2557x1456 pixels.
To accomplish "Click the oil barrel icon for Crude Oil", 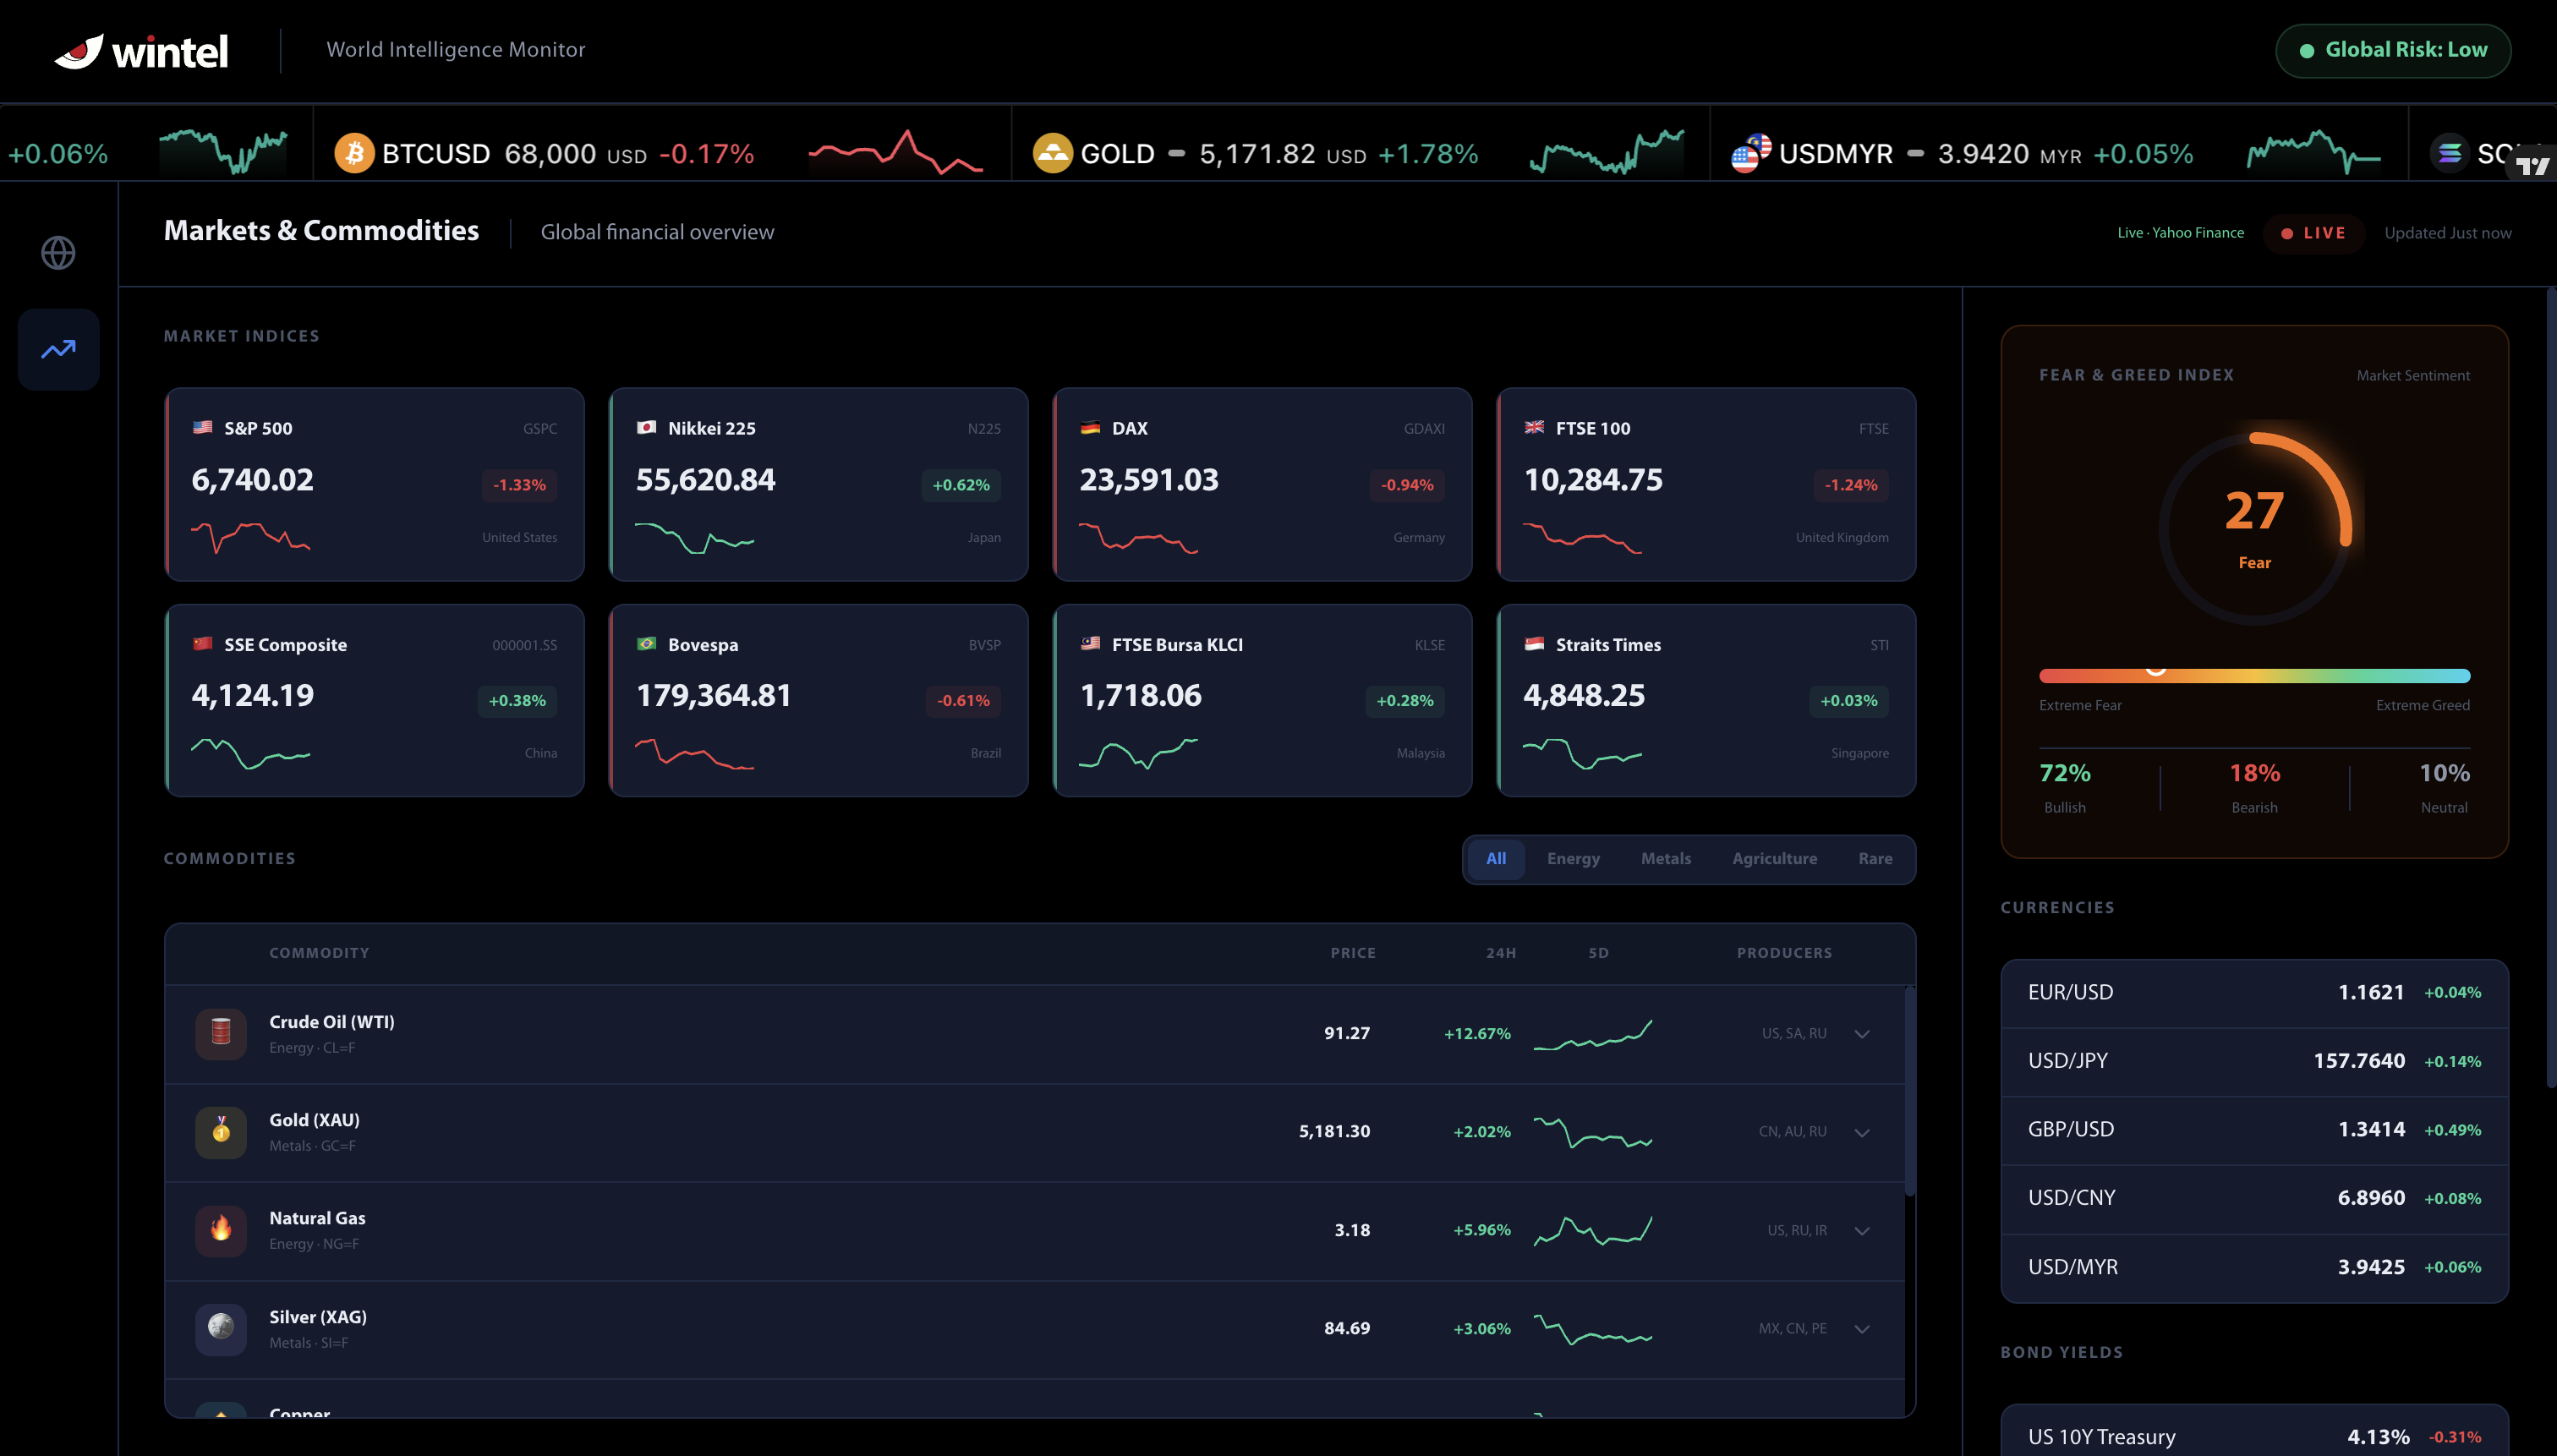I will pos(221,1033).
